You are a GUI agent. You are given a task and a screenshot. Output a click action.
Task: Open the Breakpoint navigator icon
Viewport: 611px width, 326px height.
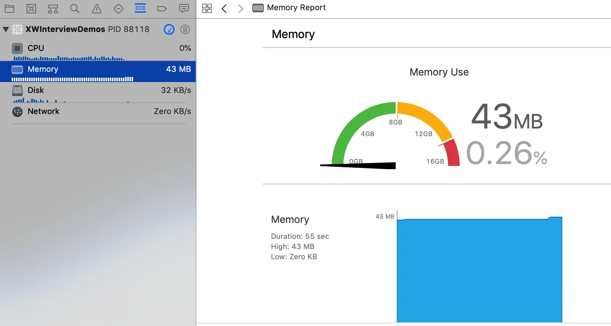click(162, 8)
